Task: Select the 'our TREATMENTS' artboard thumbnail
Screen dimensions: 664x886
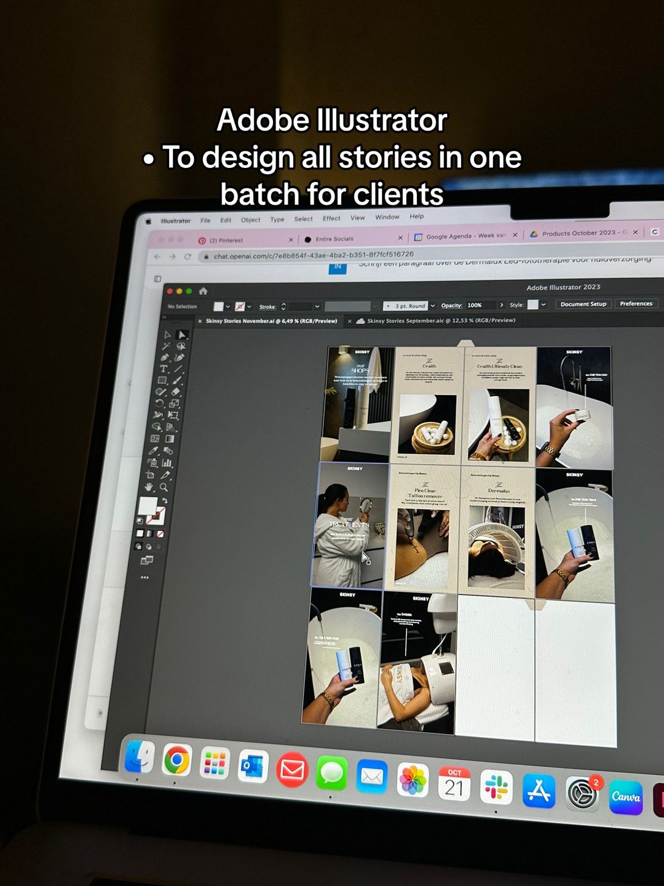Action: coord(349,525)
